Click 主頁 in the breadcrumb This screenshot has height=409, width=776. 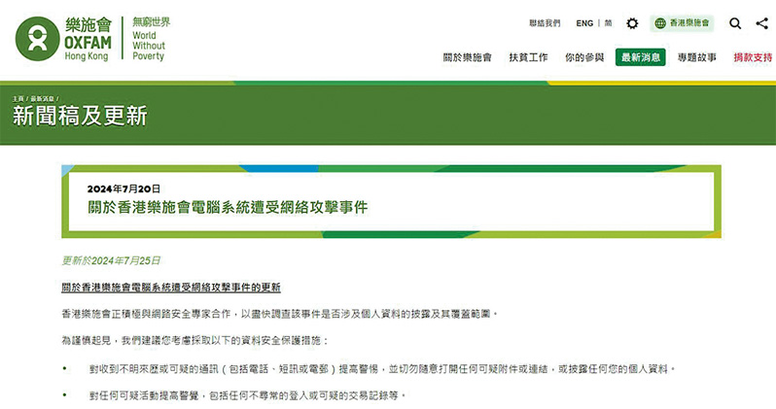click(x=18, y=99)
